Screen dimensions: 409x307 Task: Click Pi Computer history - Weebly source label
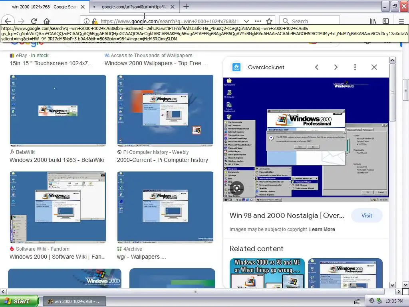click(156, 152)
